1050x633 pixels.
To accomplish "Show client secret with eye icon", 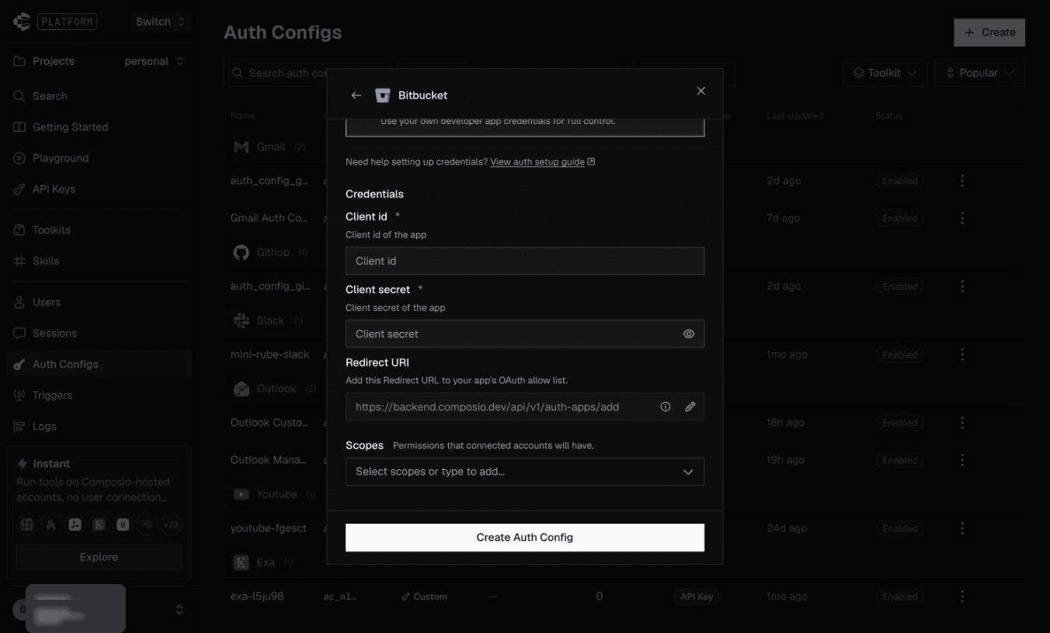I will 689,334.
